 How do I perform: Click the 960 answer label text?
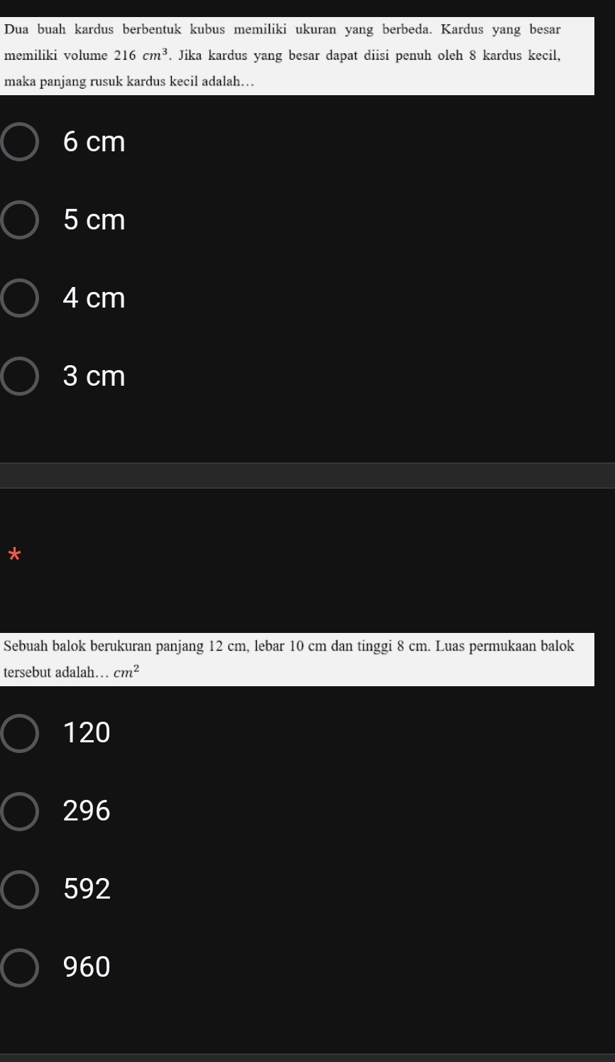(x=87, y=967)
